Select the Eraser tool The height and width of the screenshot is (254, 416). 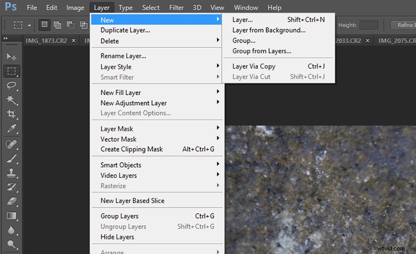tap(12, 201)
